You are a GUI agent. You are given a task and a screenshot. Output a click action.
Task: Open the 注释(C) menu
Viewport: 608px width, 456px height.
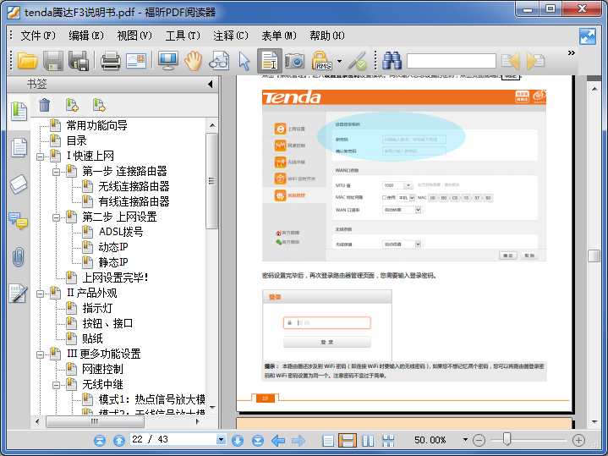point(230,36)
